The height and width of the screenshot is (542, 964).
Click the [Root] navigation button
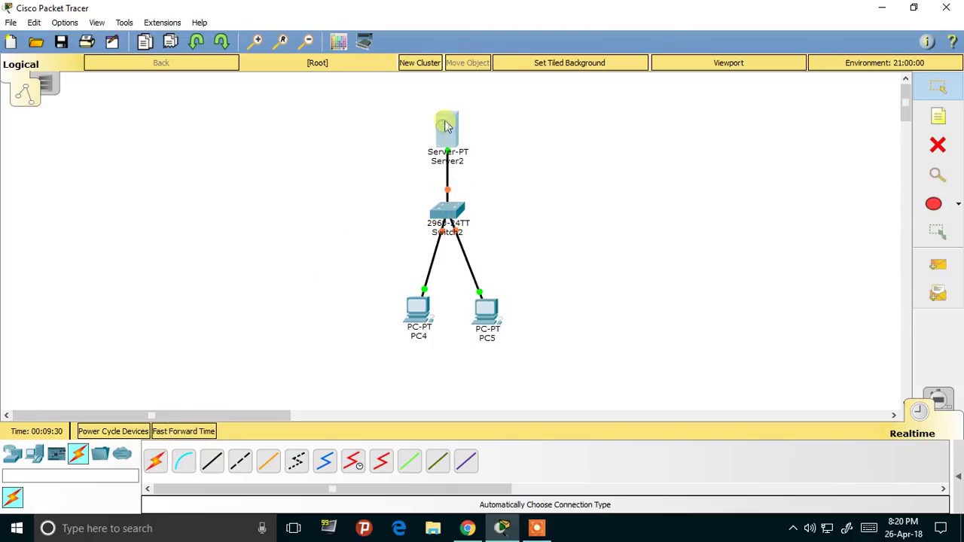(317, 62)
